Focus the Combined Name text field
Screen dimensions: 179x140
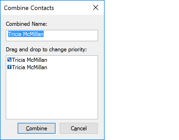[52, 36]
